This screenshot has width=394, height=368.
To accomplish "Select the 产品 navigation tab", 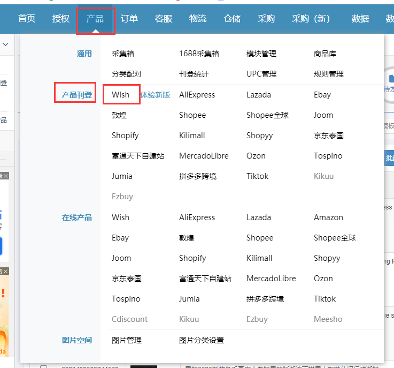I will [x=95, y=19].
